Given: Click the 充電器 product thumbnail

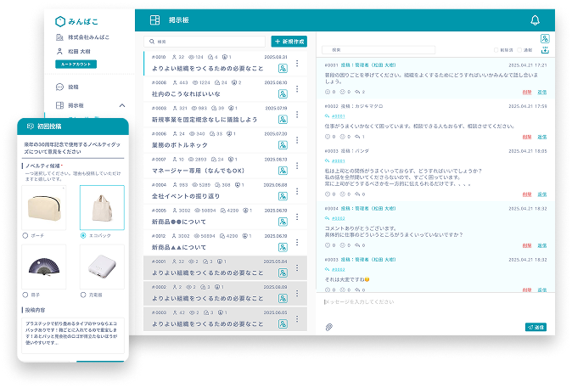Looking at the screenshot, I should pyautogui.click(x=102, y=267).
